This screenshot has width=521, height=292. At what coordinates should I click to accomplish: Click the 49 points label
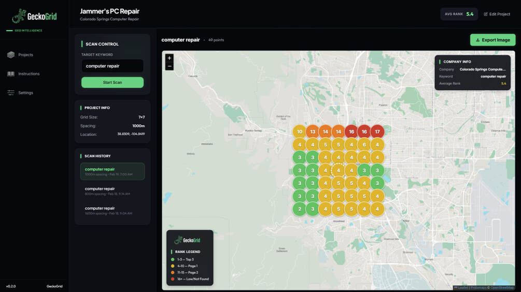[216, 40]
